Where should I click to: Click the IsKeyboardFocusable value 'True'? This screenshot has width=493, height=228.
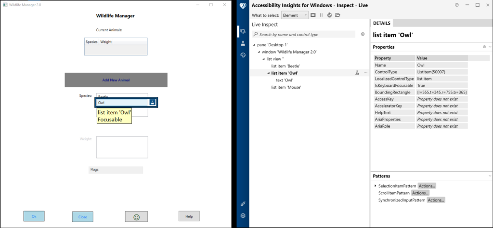click(x=442, y=85)
